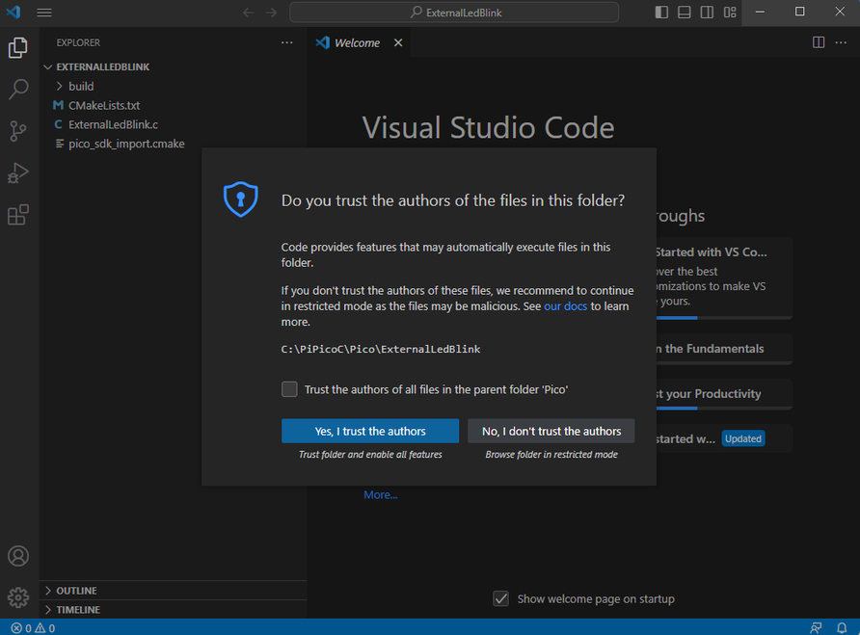The image size is (860, 635).
Task: Open the Explorer view in activity bar
Action: (18, 48)
